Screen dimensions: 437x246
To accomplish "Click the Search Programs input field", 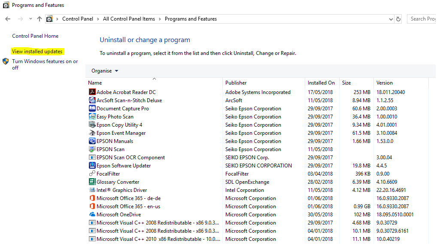I will coord(422,19).
